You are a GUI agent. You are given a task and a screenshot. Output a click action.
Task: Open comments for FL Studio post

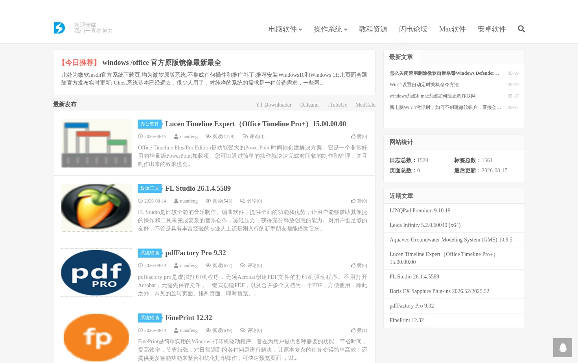[251, 201]
